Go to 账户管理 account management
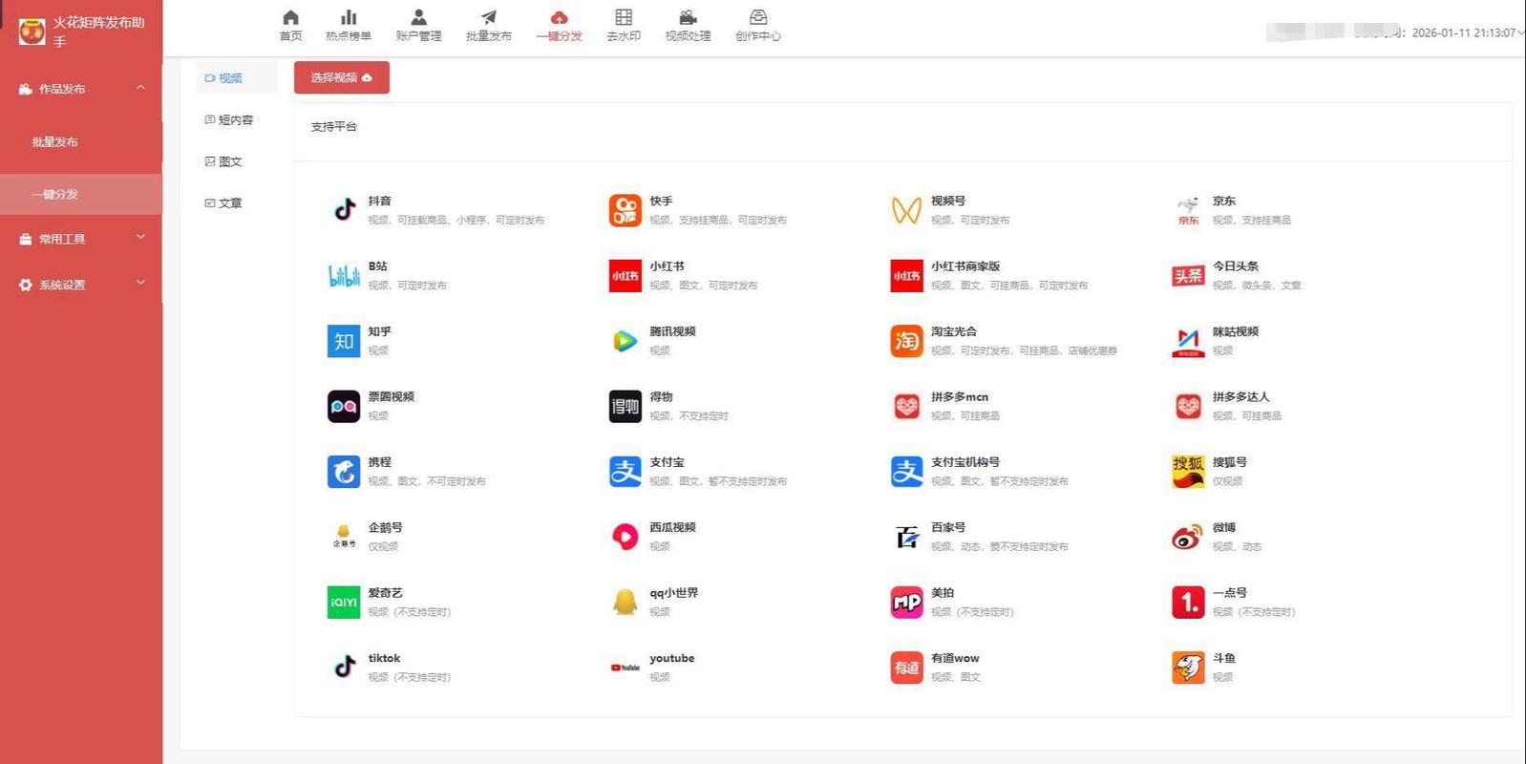The height and width of the screenshot is (764, 1526). pos(418,25)
